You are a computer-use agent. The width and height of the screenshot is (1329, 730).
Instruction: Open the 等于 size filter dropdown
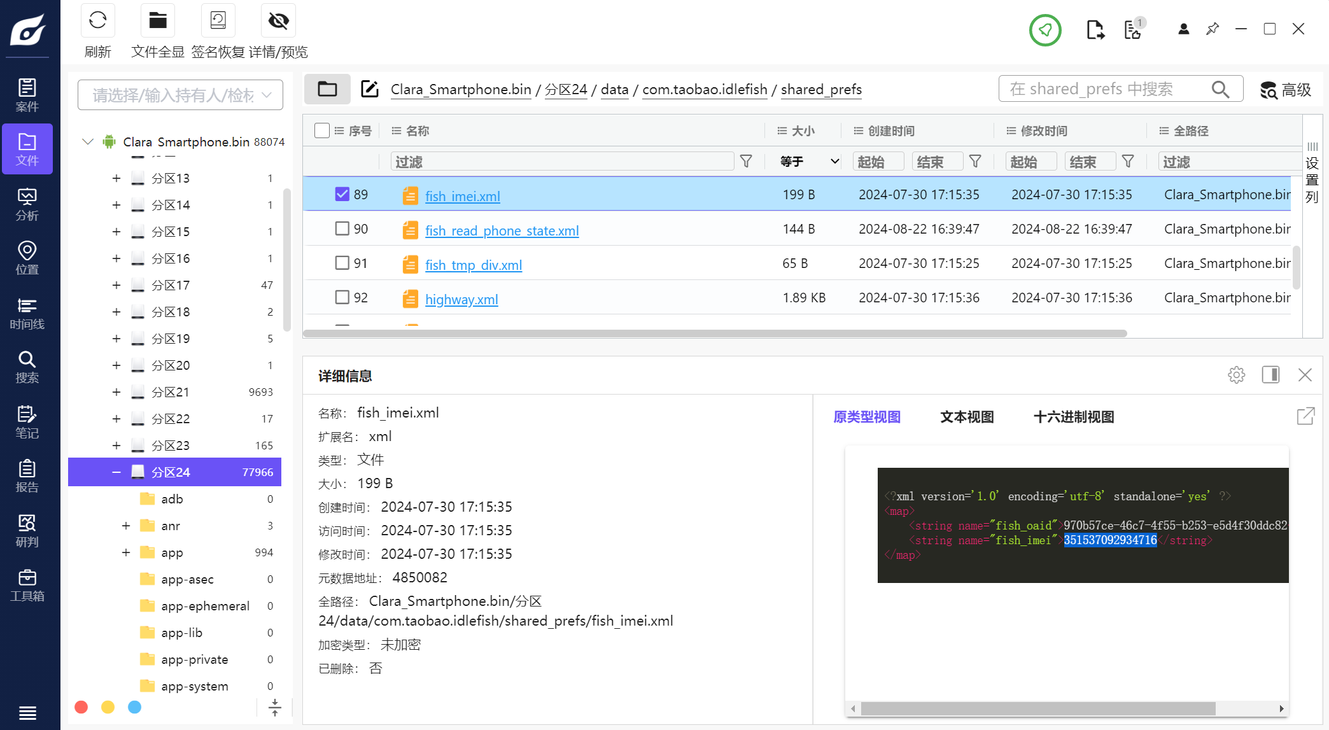click(x=810, y=162)
